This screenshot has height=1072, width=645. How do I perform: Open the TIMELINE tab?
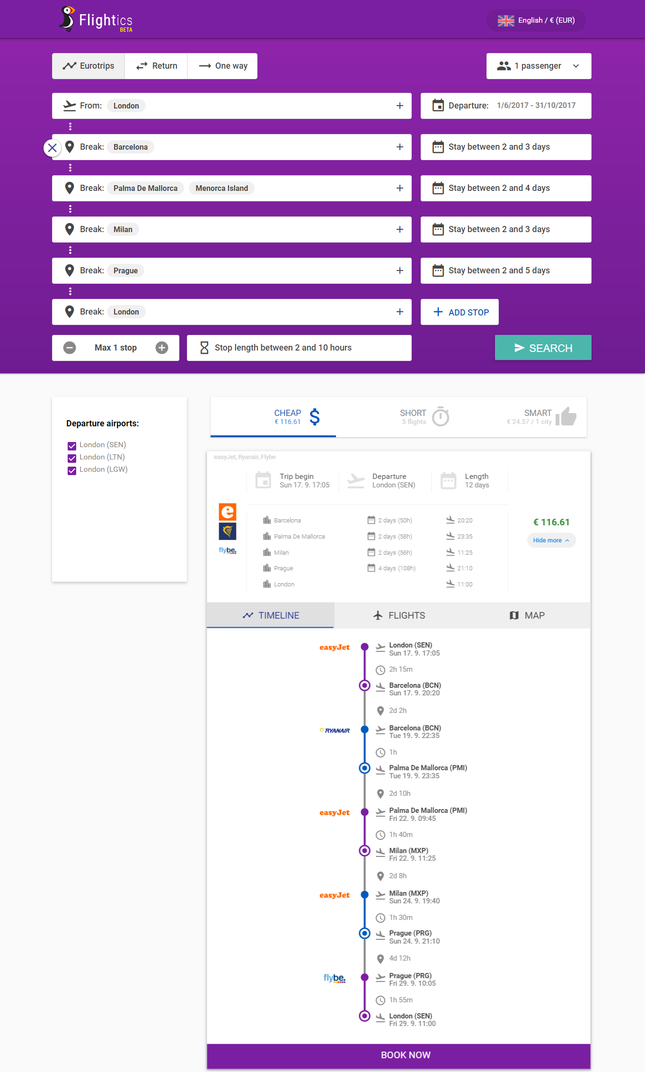tap(270, 615)
